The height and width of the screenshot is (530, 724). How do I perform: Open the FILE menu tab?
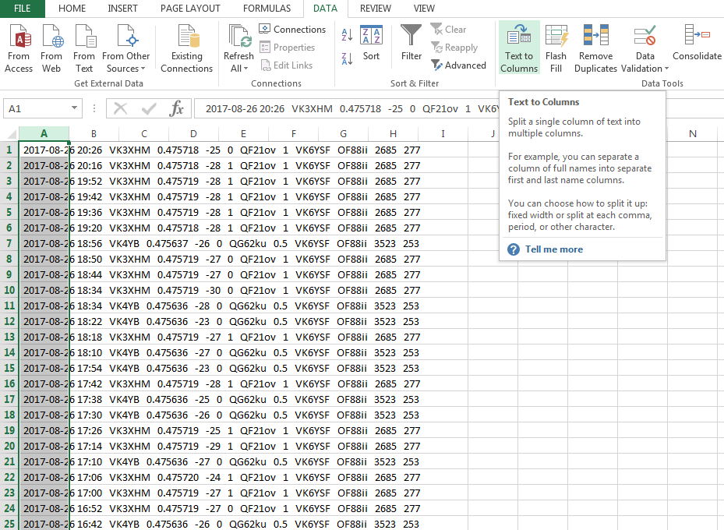[22, 9]
